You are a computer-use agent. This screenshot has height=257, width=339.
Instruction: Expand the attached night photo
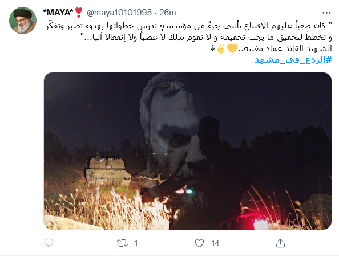188,151
